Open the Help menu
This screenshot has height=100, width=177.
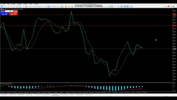click(x=36, y=4)
